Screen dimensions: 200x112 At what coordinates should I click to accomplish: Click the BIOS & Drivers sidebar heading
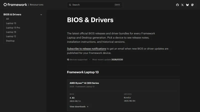tap(12, 14)
